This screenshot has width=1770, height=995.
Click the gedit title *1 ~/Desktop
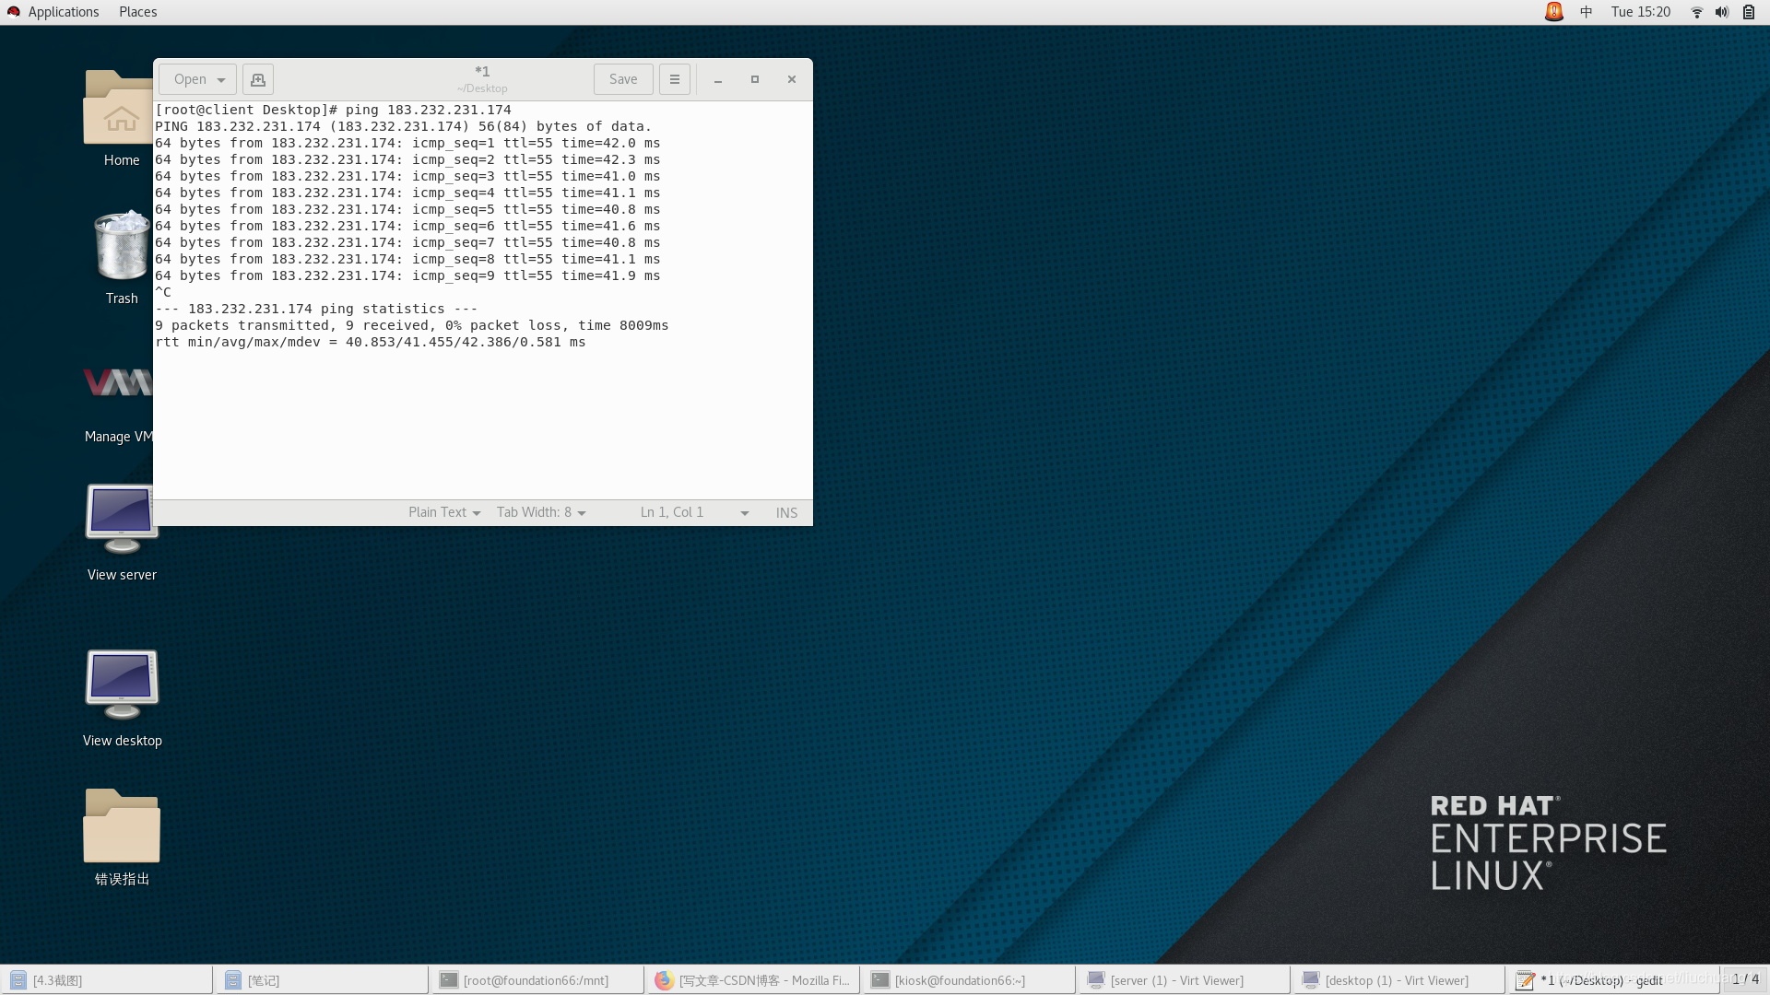[x=482, y=79]
